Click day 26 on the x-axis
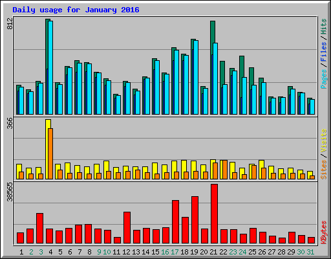The width and height of the screenshot is (331, 259). pos(262,252)
